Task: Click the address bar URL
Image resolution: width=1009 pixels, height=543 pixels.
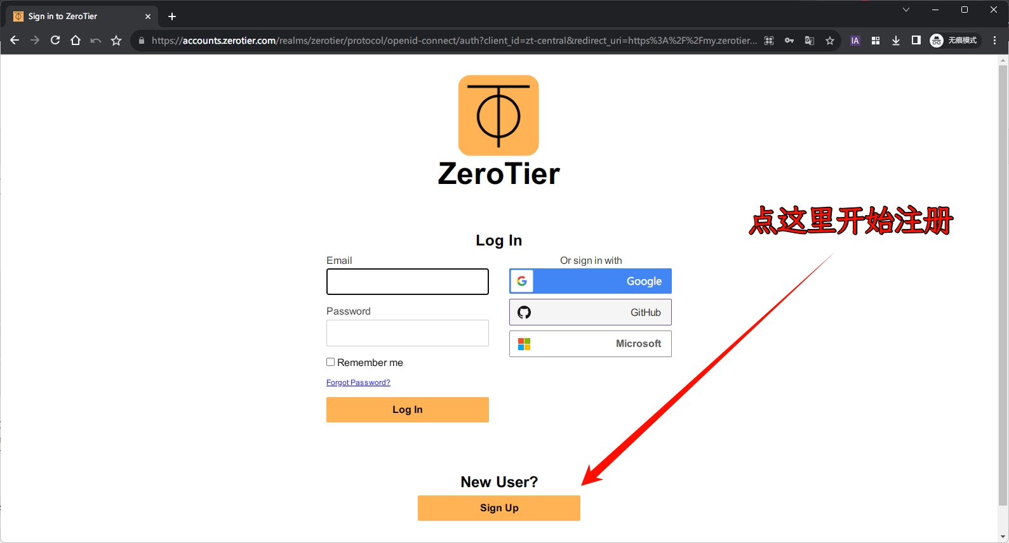Action: point(454,41)
